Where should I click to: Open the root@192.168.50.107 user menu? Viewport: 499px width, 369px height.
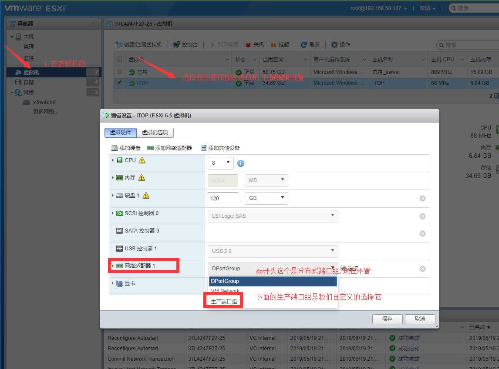[x=378, y=8]
